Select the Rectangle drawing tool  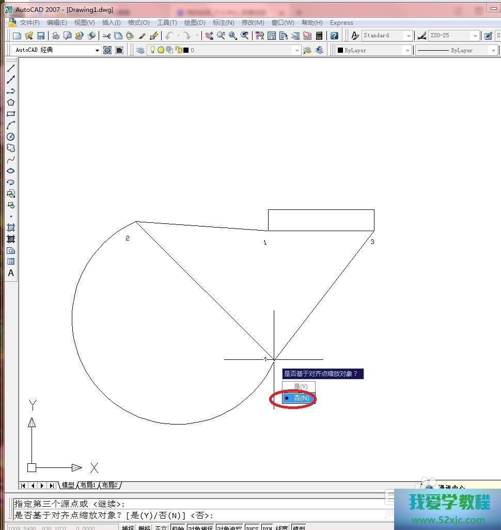coord(11,114)
